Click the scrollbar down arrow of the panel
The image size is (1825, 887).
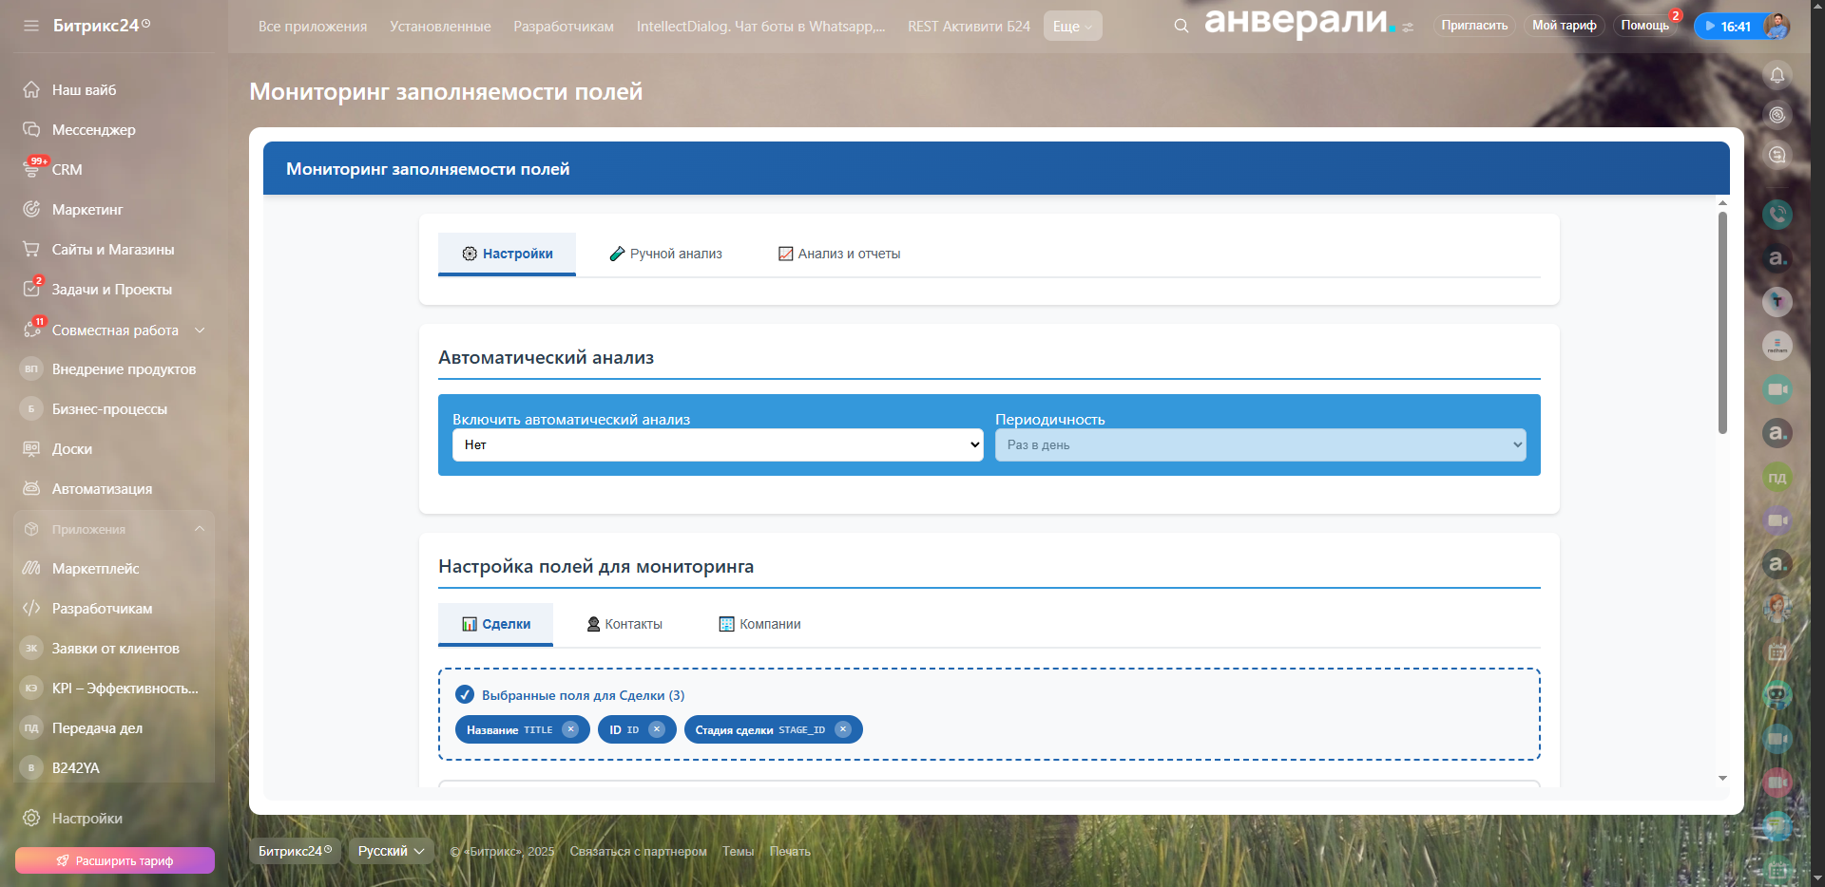coord(1722,779)
